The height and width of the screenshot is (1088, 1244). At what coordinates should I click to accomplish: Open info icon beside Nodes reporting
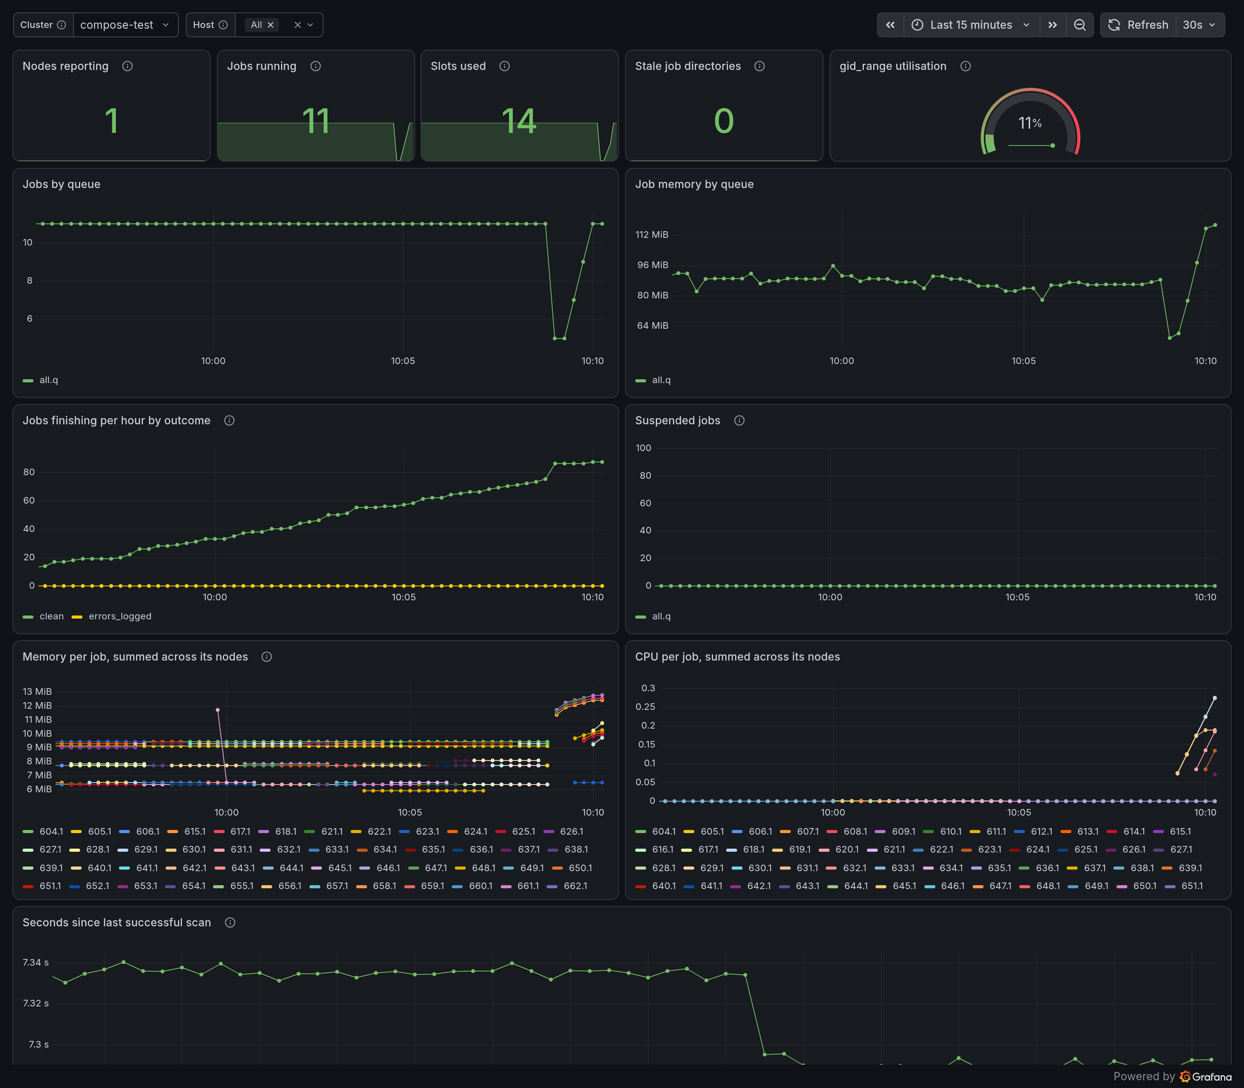click(x=128, y=66)
